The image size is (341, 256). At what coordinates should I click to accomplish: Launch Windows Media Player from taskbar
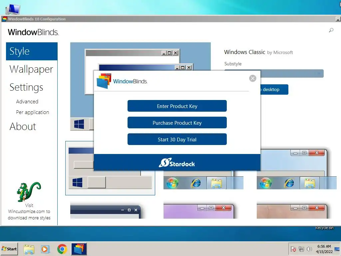[x=45, y=249]
